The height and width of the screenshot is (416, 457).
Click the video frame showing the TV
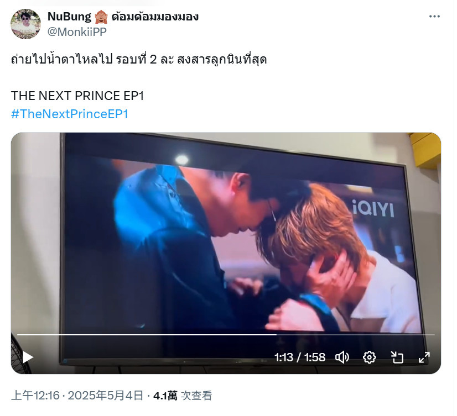point(226,233)
